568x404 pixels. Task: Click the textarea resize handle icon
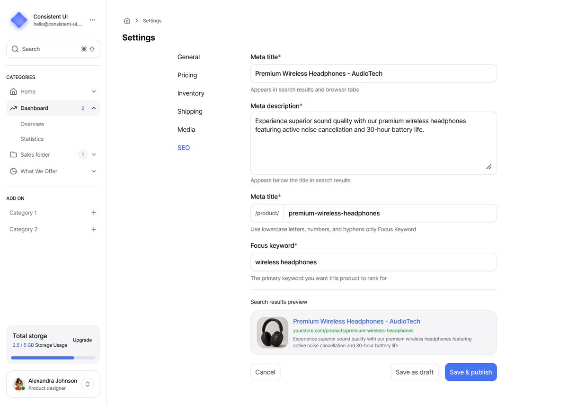click(488, 167)
